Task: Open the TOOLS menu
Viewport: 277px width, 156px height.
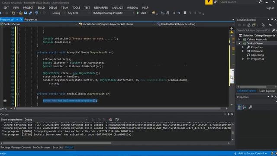Action: (x=76, y=8)
